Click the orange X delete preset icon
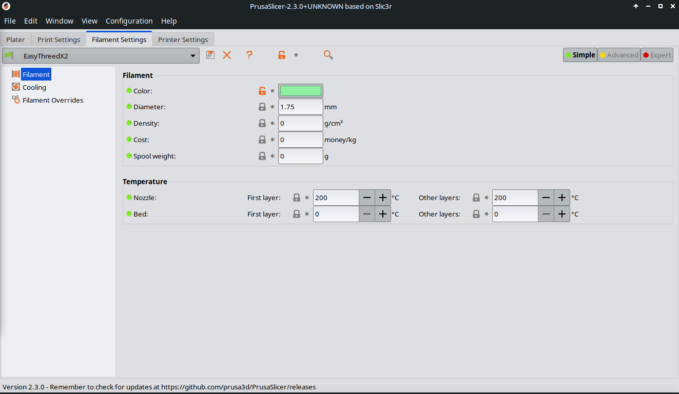This screenshot has height=394, width=679. point(227,55)
